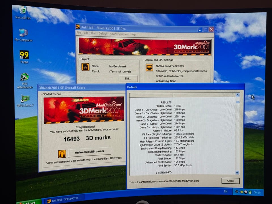Click the taskbar clock showing 00:10
Screen dimensions: 272x204
click(257, 192)
